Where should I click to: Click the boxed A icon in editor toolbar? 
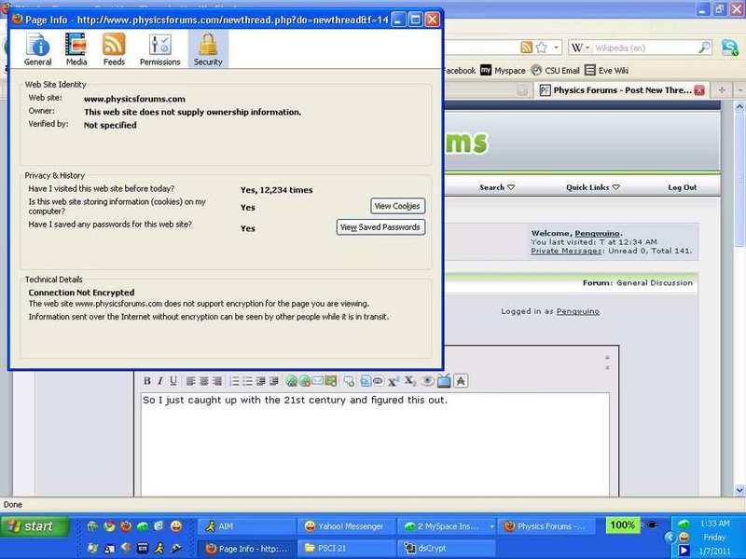coord(461,381)
